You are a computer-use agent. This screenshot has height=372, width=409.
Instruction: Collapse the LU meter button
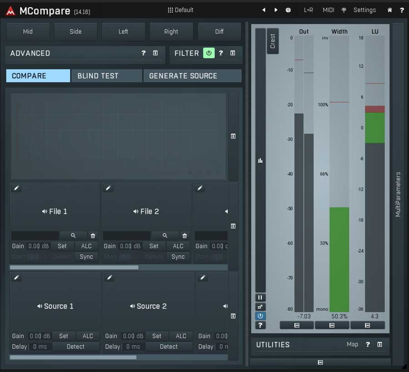pyautogui.click(x=367, y=325)
